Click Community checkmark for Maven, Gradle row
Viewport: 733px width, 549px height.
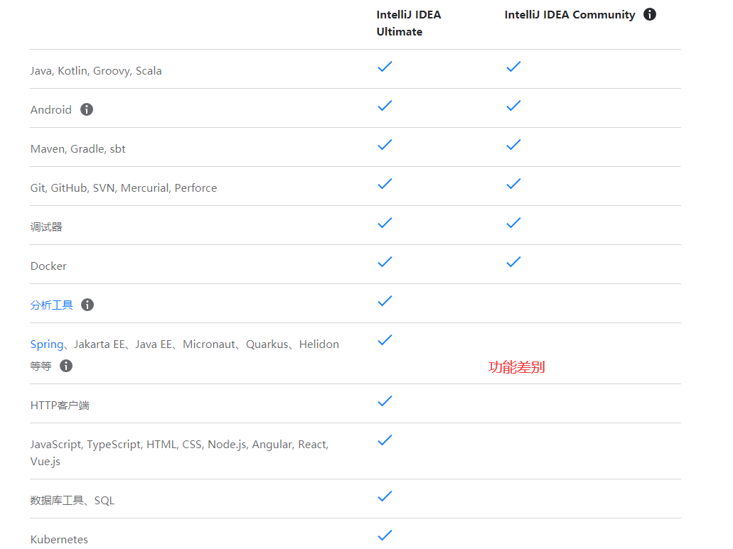pos(513,145)
